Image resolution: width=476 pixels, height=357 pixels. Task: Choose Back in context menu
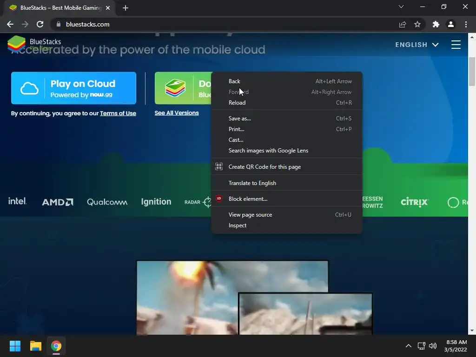(x=286, y=81)
